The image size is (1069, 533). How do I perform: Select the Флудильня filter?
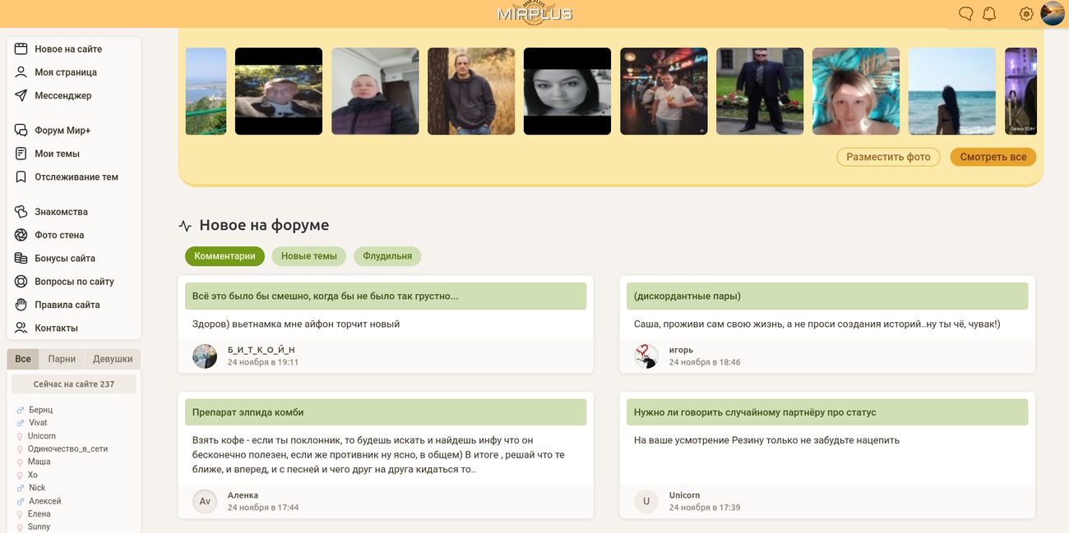click(x=387, y=256)
